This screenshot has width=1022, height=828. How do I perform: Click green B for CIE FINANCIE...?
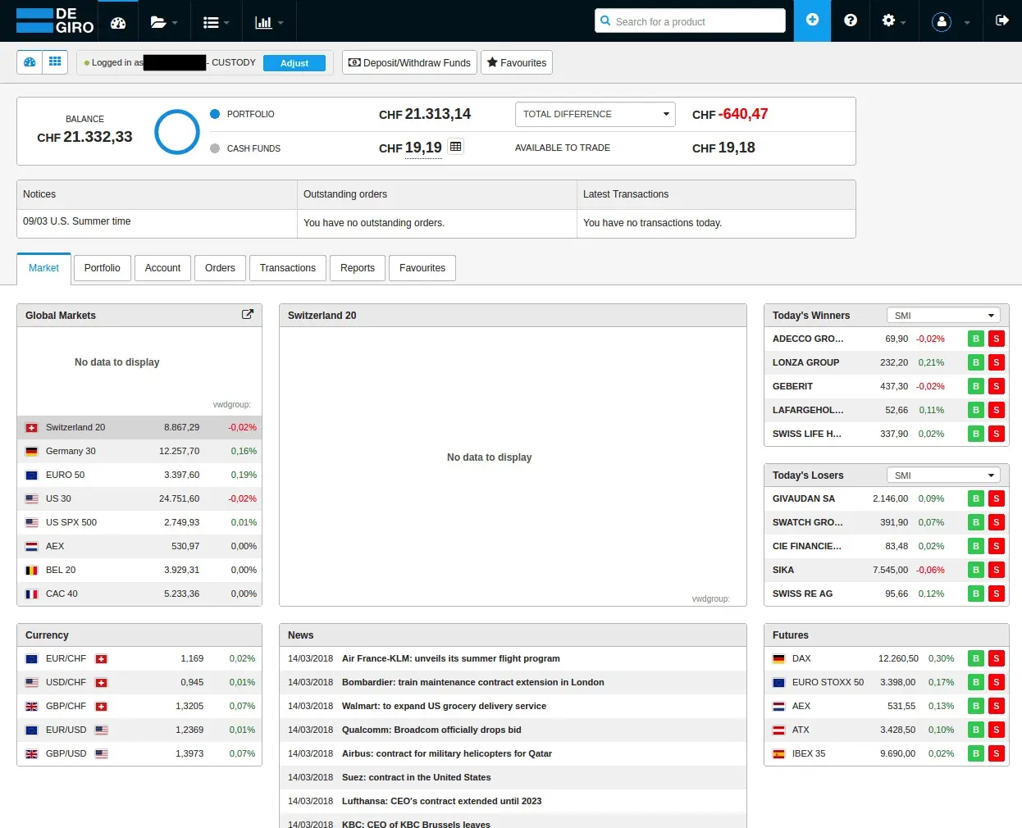click(976, 546)
